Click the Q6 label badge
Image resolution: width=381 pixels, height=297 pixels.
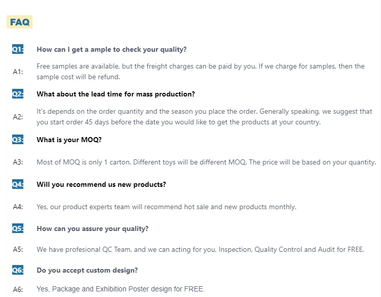[x=18, y=270]
